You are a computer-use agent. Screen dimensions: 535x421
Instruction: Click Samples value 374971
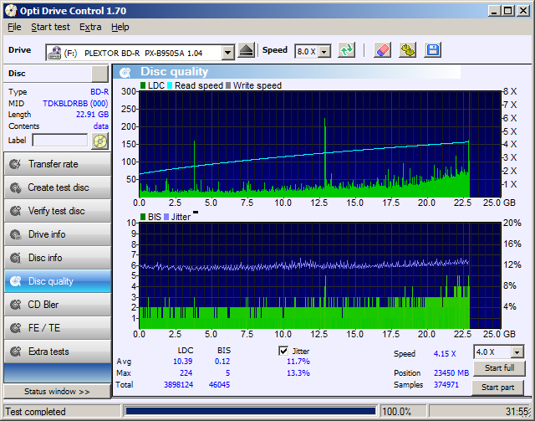[446, 385]
